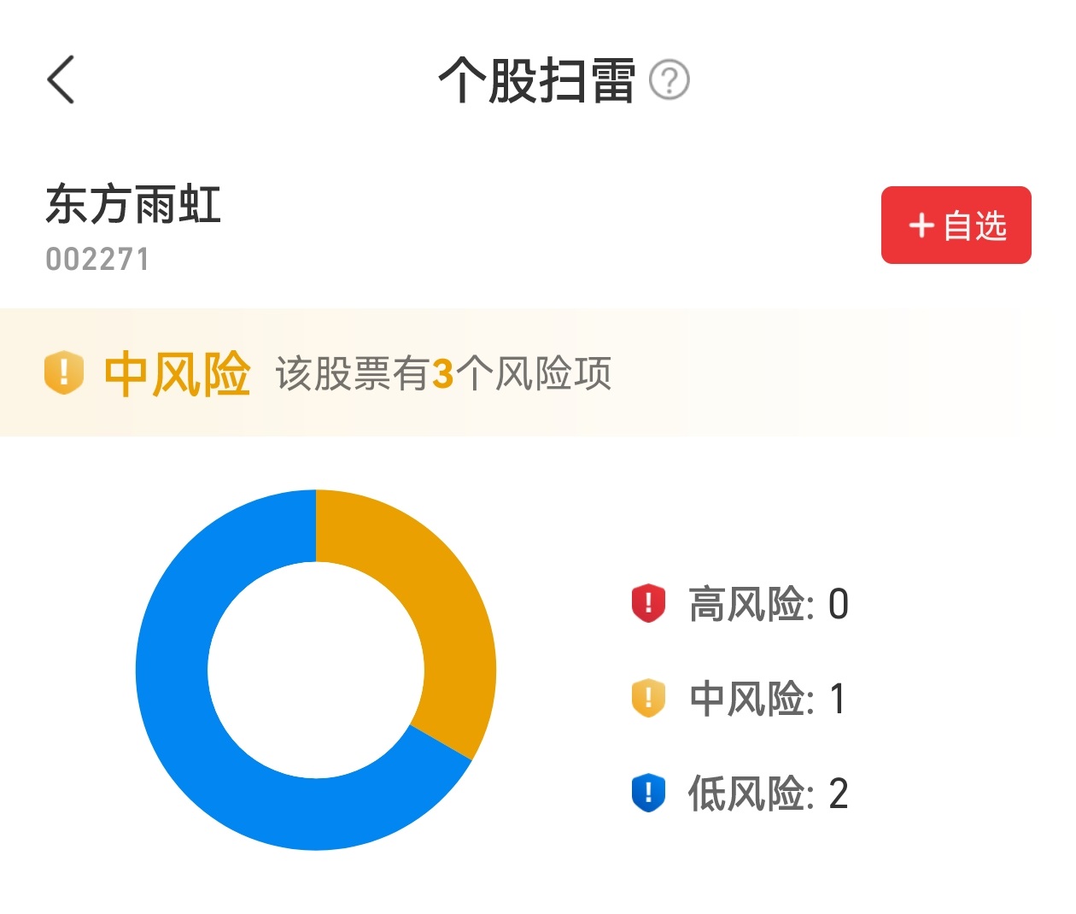This screenshot has height=914, width=1076.
Task: Tap the plus sign on the 自选 button
Action: [x=921, y=226]
